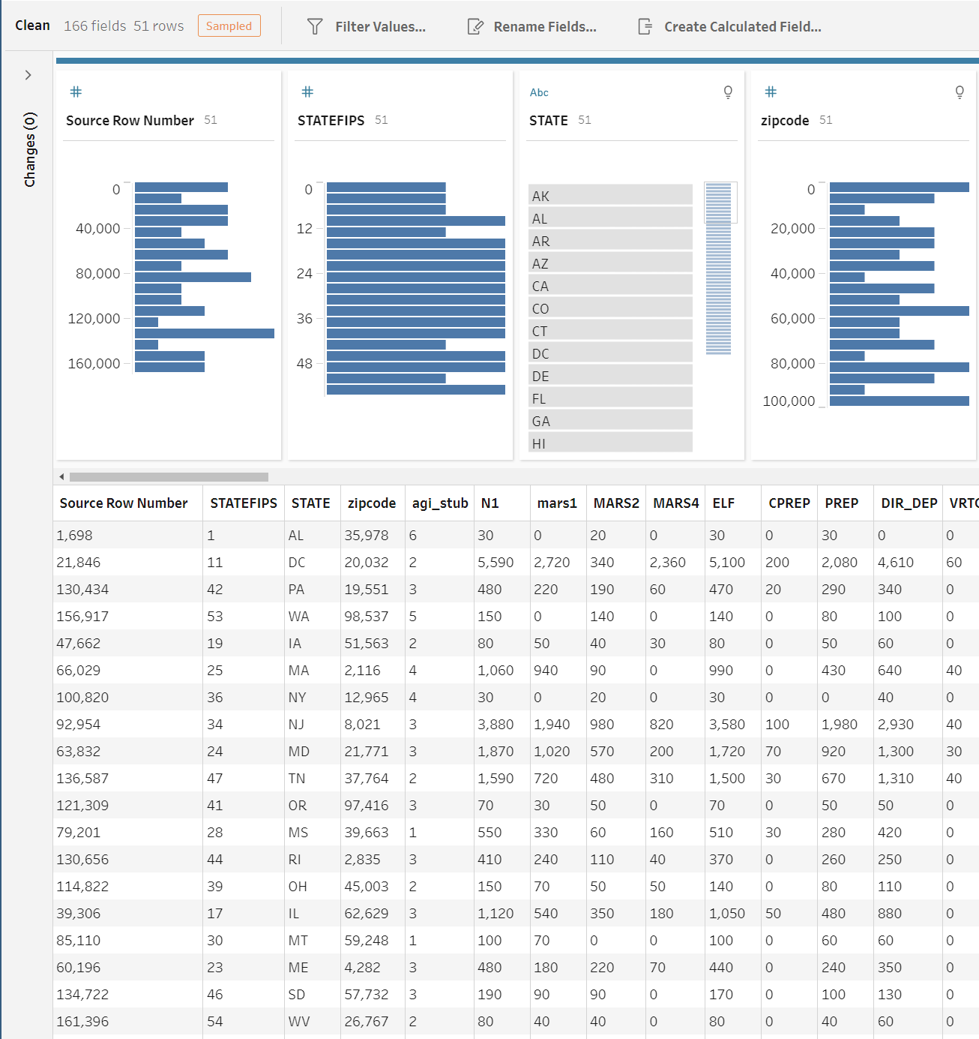Open the recommendations lightbulb on zipcode field
The height and width of the screenshot is (1039, 979).
tap(960, 92)
